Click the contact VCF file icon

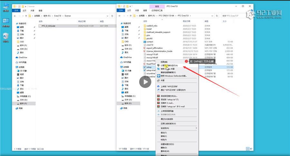pos(145,42)
